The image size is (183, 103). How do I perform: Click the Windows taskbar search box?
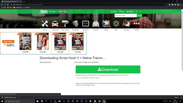tap(20, 101)
